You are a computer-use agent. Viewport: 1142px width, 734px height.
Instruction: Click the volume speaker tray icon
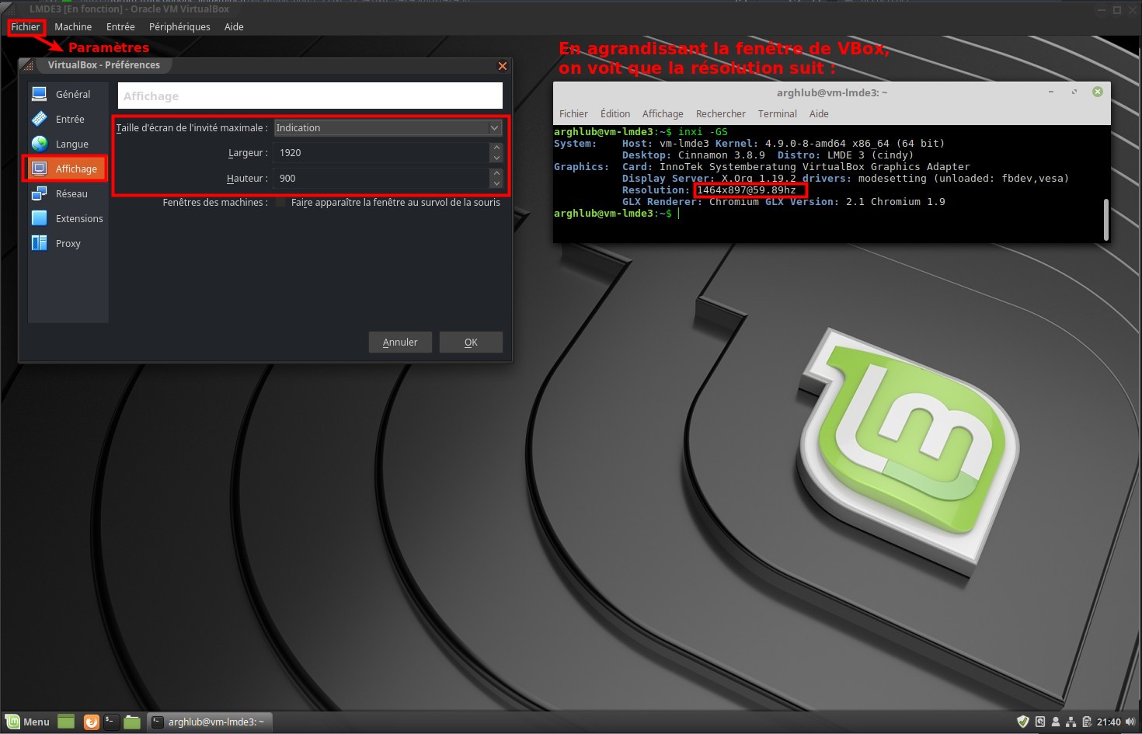tap(1130, 722)
